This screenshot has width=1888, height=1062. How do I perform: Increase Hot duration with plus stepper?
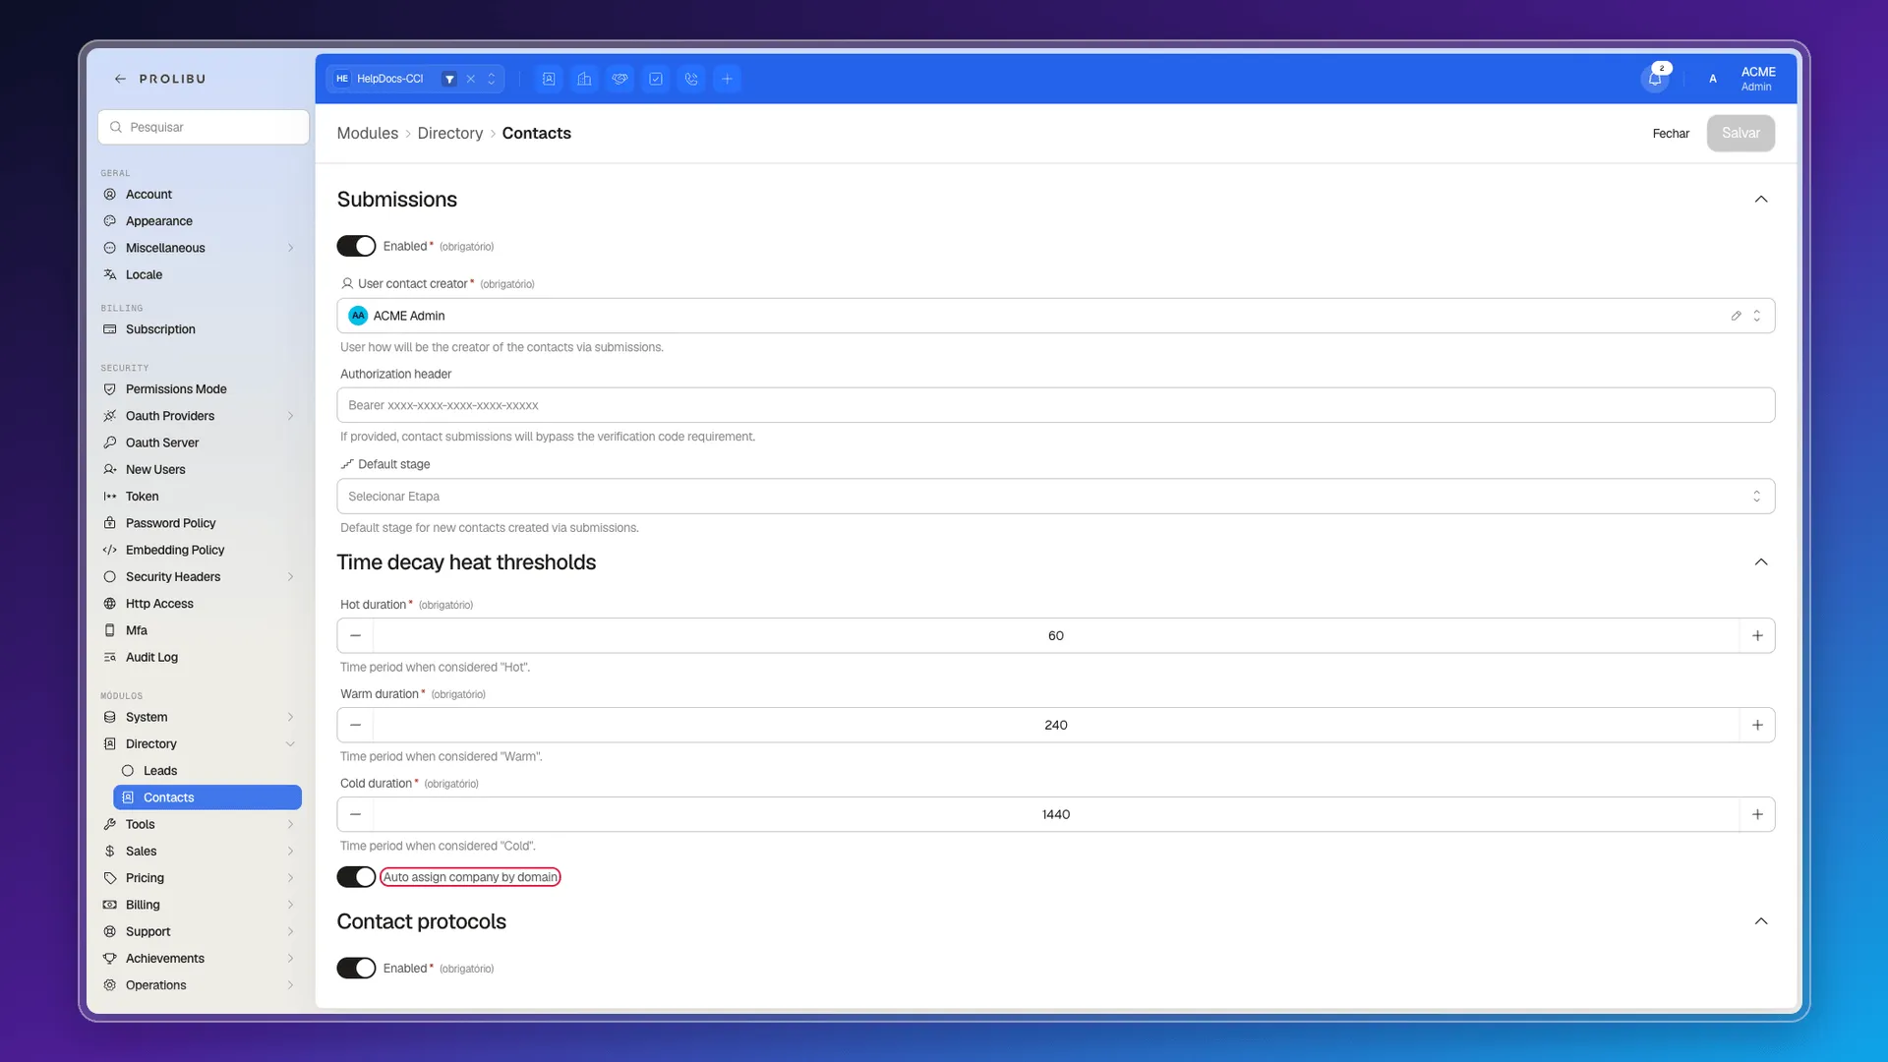click(x=1757, y=636)
